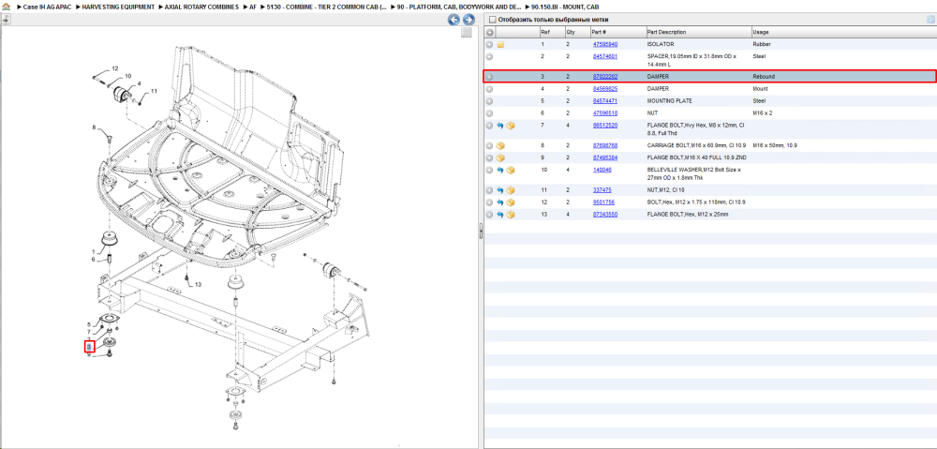The width and height of the screenshot is (937, 449).
Task: Click the circle icon on ISOLATOR row
Action: pos(489,44)
